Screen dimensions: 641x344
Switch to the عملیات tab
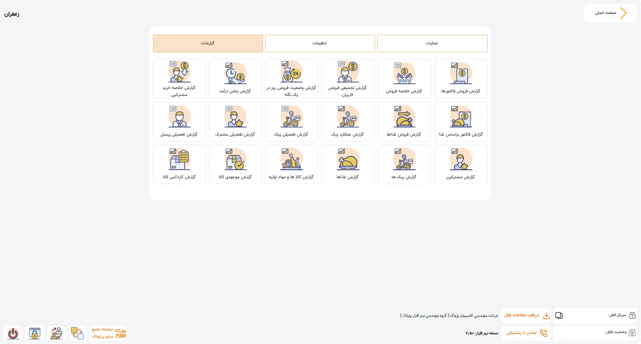pos(432,43)
